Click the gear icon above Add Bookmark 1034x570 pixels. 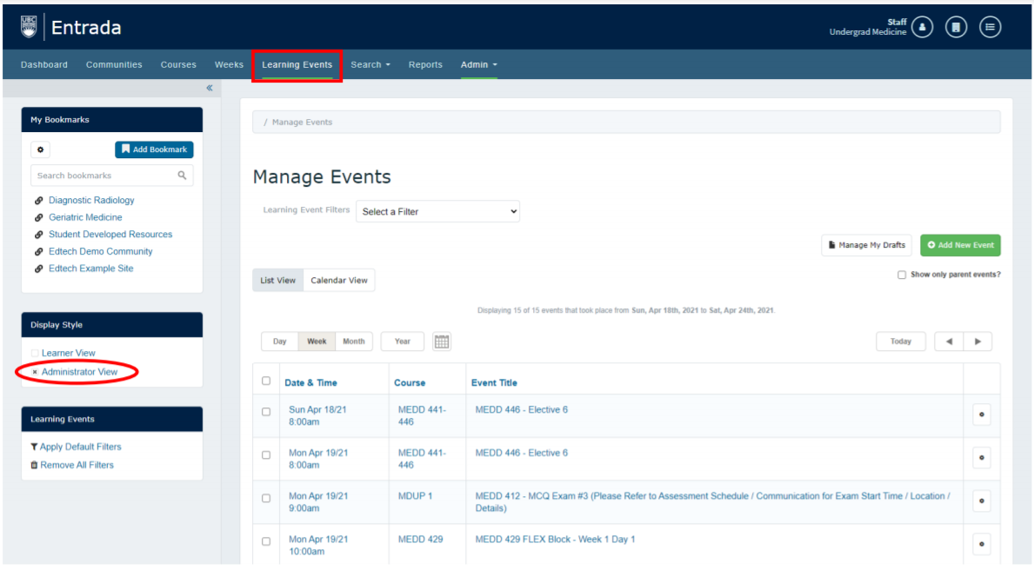[40, 149]
